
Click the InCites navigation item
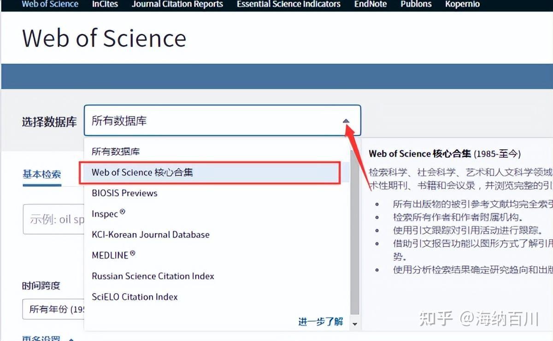click(105, 4)
